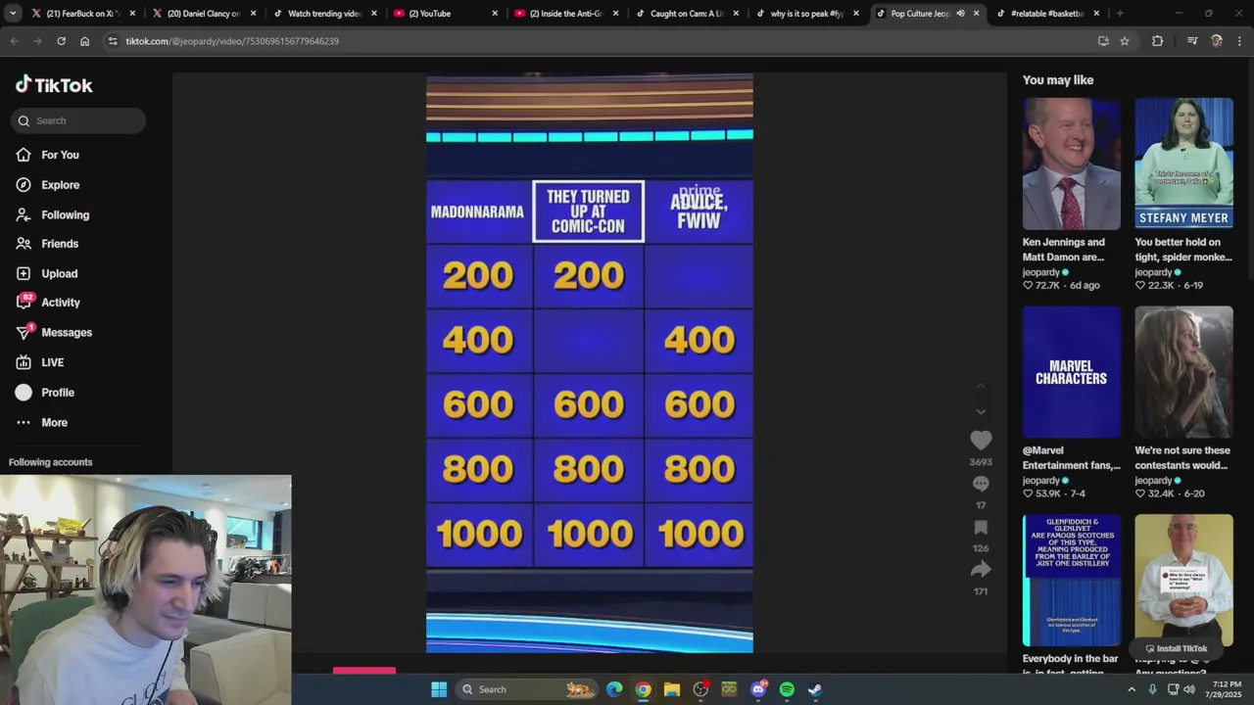This screenshot has width=1254, height=705.
Task: Switch to #relatable #basketball tab
Action: [1047, 14]
